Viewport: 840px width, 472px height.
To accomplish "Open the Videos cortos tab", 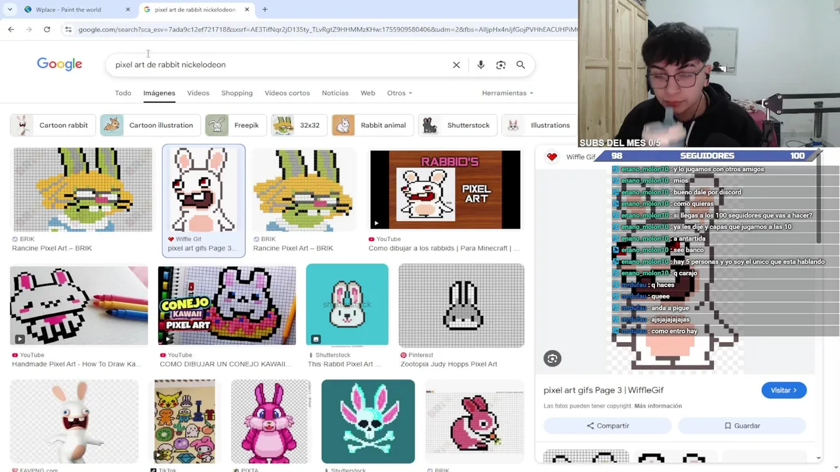I will pyautogui.click(x=287, y=93).
